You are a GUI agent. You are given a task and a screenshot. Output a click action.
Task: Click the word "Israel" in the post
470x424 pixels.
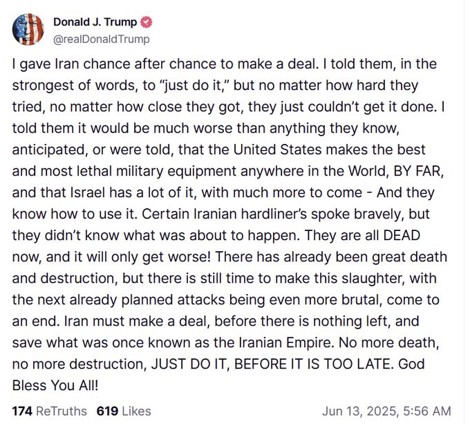point(88,192)
